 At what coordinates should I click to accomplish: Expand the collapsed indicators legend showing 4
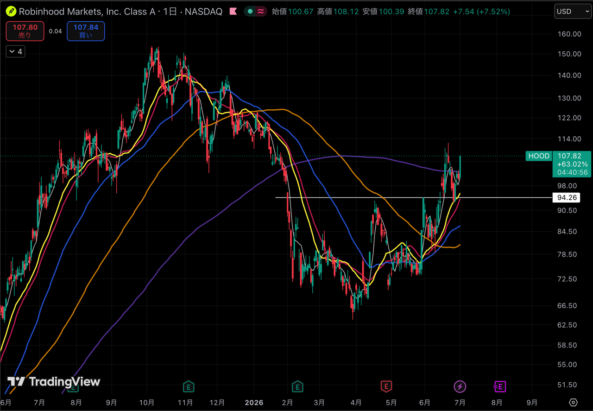15,51
